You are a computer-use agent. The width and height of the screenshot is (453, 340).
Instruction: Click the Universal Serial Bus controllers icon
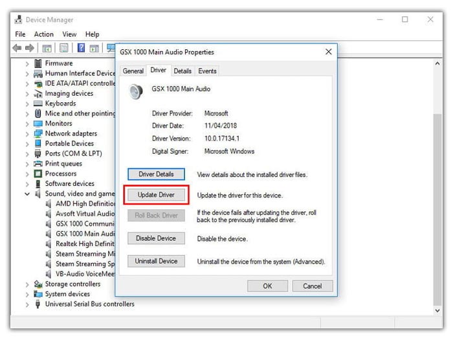38,304
